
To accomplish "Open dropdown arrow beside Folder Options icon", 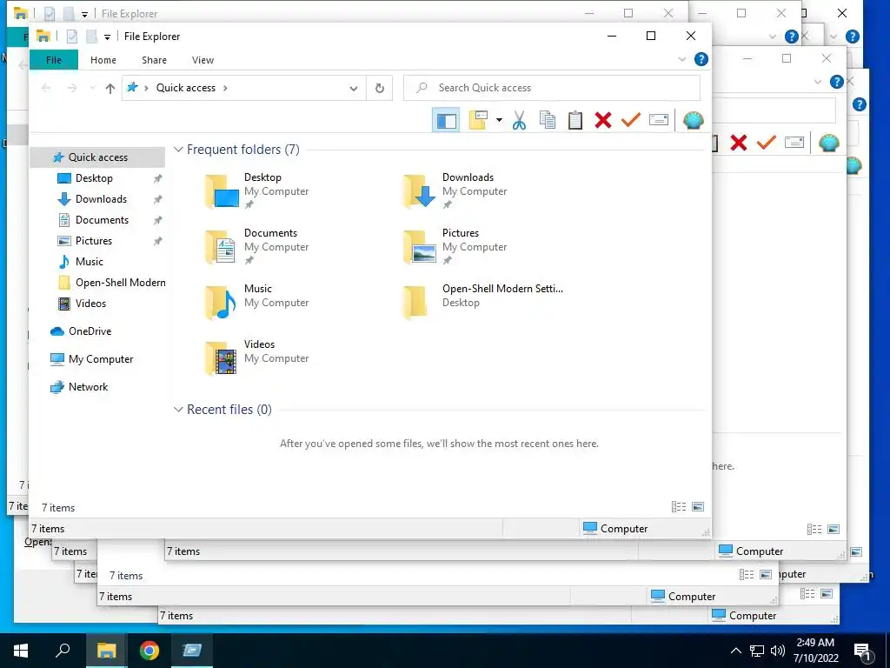I will (x=499, y=120).
